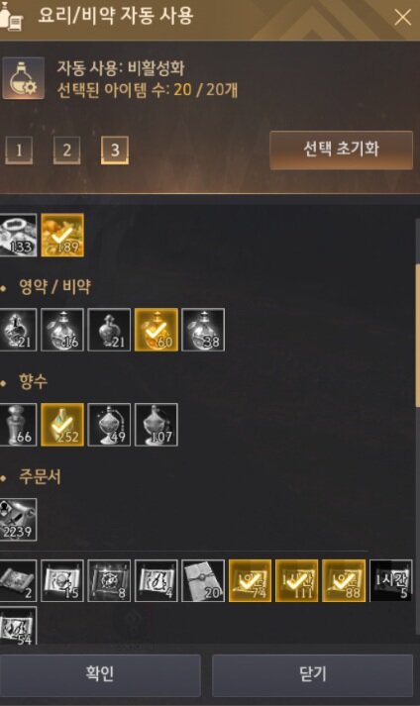The image size is (420, 706).
Task: Select the perfume bottle with count 66
Action: tap(18, 425)
